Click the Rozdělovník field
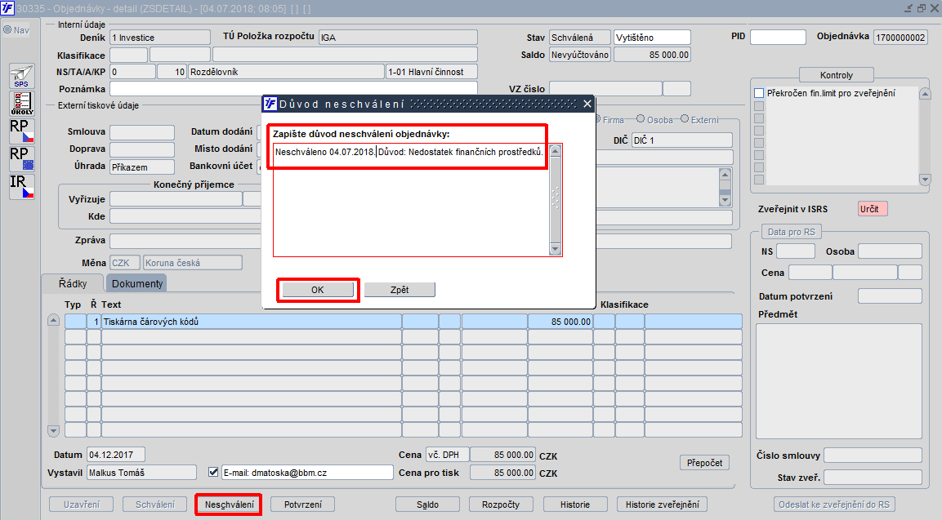 (x=286, y=72)
